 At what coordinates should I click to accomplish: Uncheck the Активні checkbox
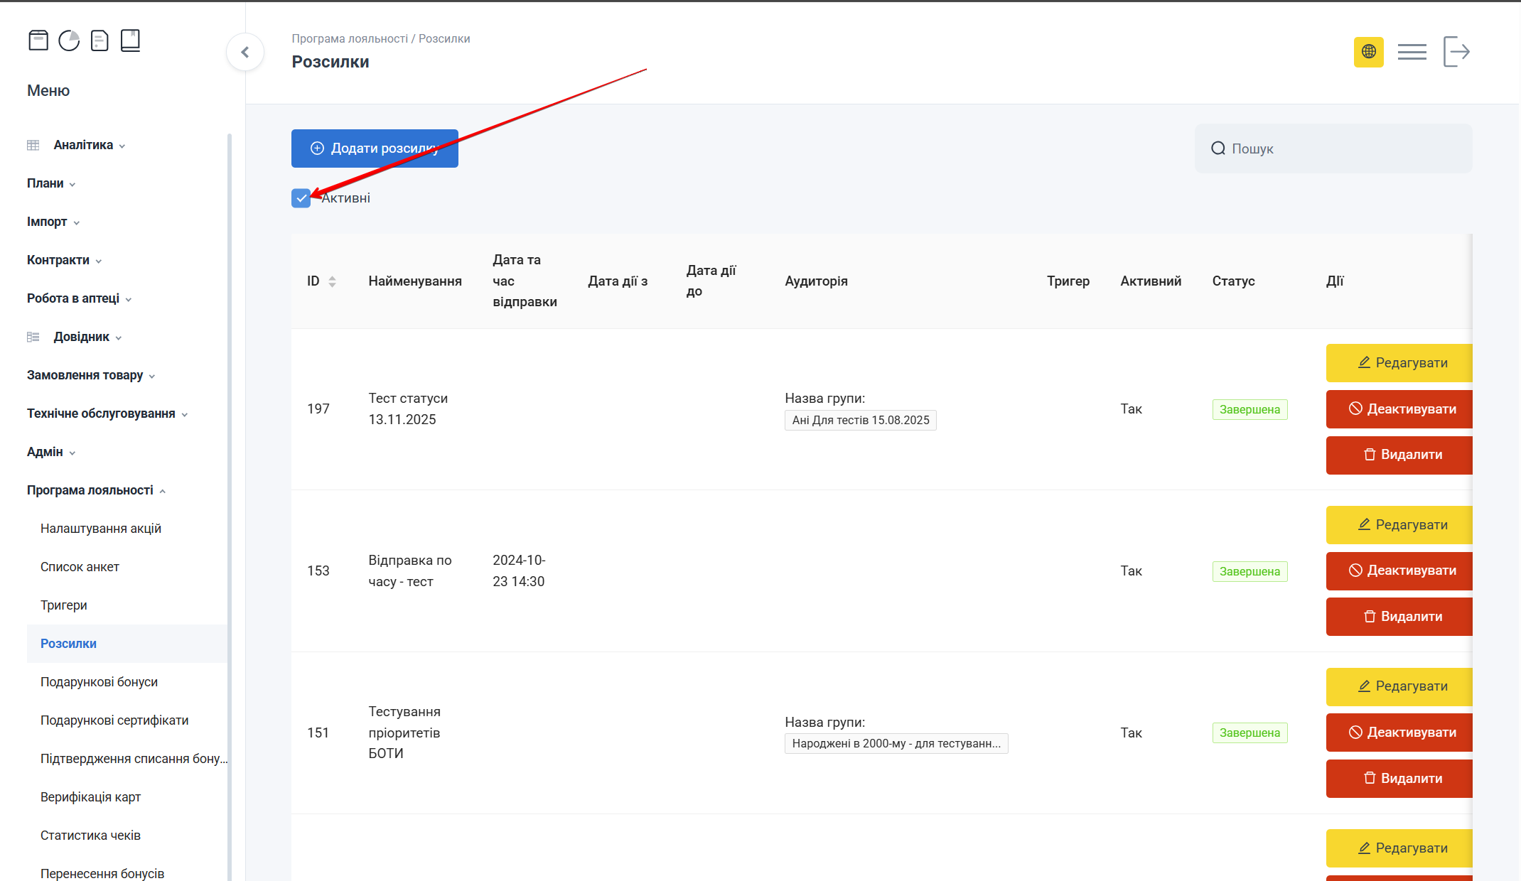pos(301,198)
